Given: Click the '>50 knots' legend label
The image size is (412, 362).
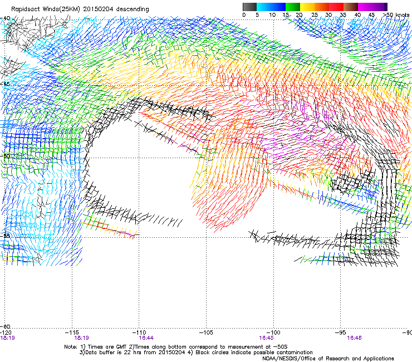Looking at the screenshot, I should [396, 15].
